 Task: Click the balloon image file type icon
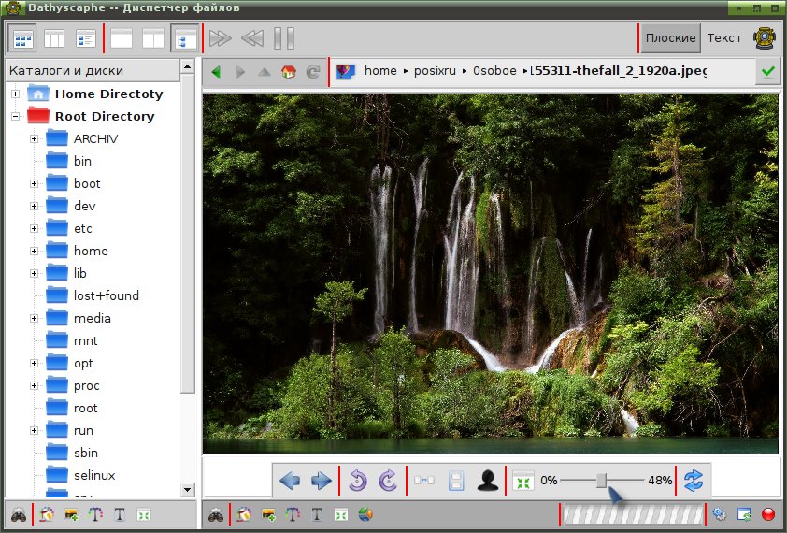coord(346,71)
